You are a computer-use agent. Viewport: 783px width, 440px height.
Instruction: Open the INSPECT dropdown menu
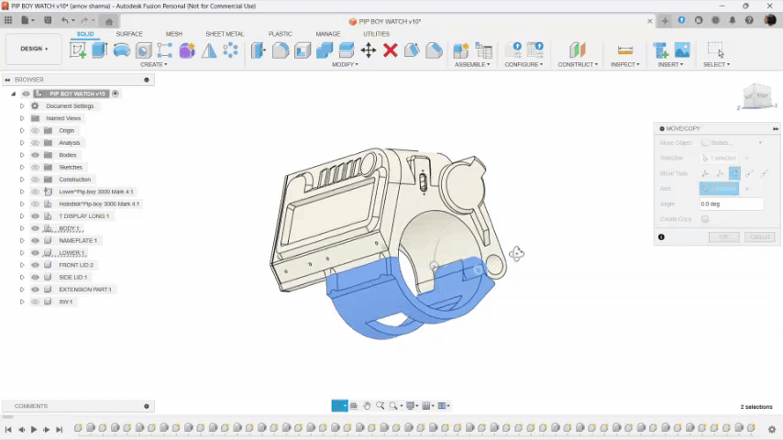[624, 64]
